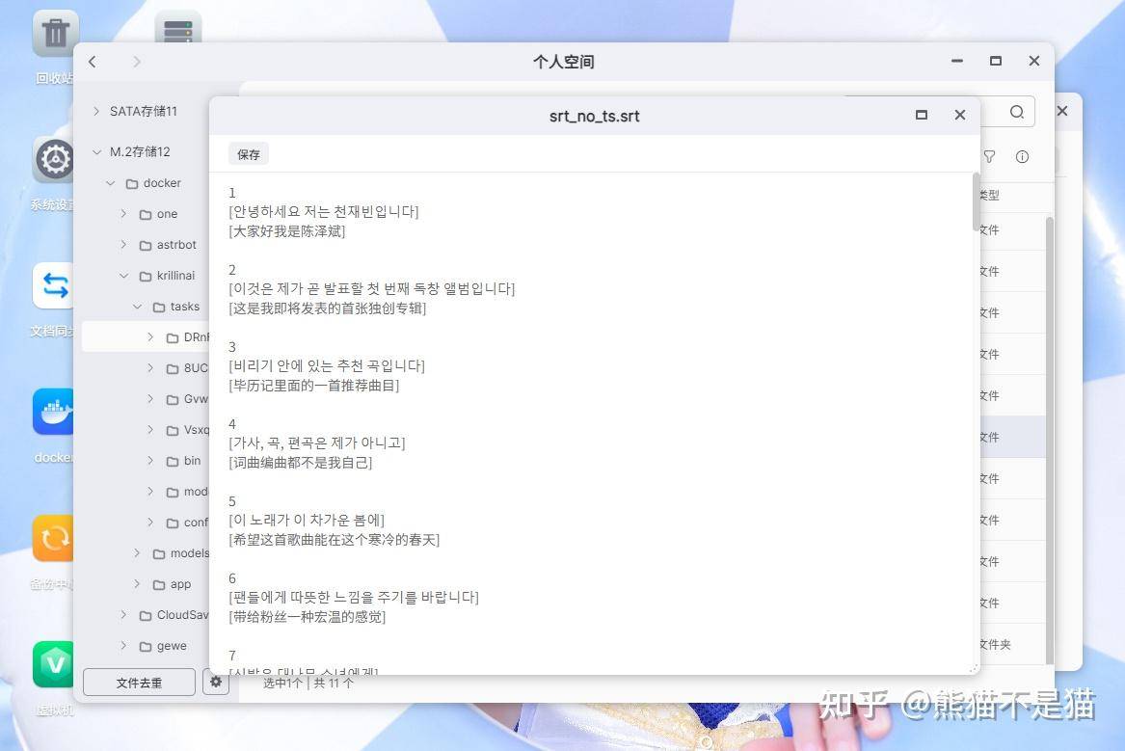Click the editor vertical scrollbar thumb

coord(976,201)
